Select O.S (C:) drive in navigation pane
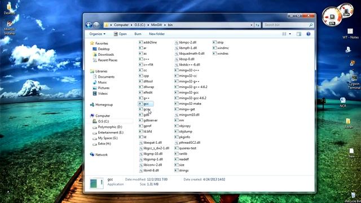Viewport: 361px width, 203px height. tap(100, 121)
